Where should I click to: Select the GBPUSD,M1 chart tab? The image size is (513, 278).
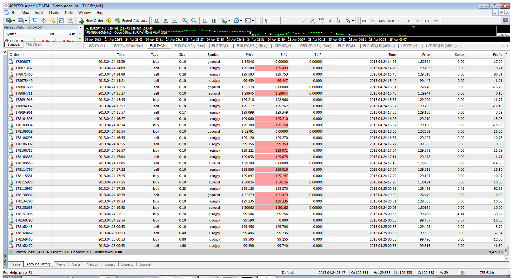(283, 46)
